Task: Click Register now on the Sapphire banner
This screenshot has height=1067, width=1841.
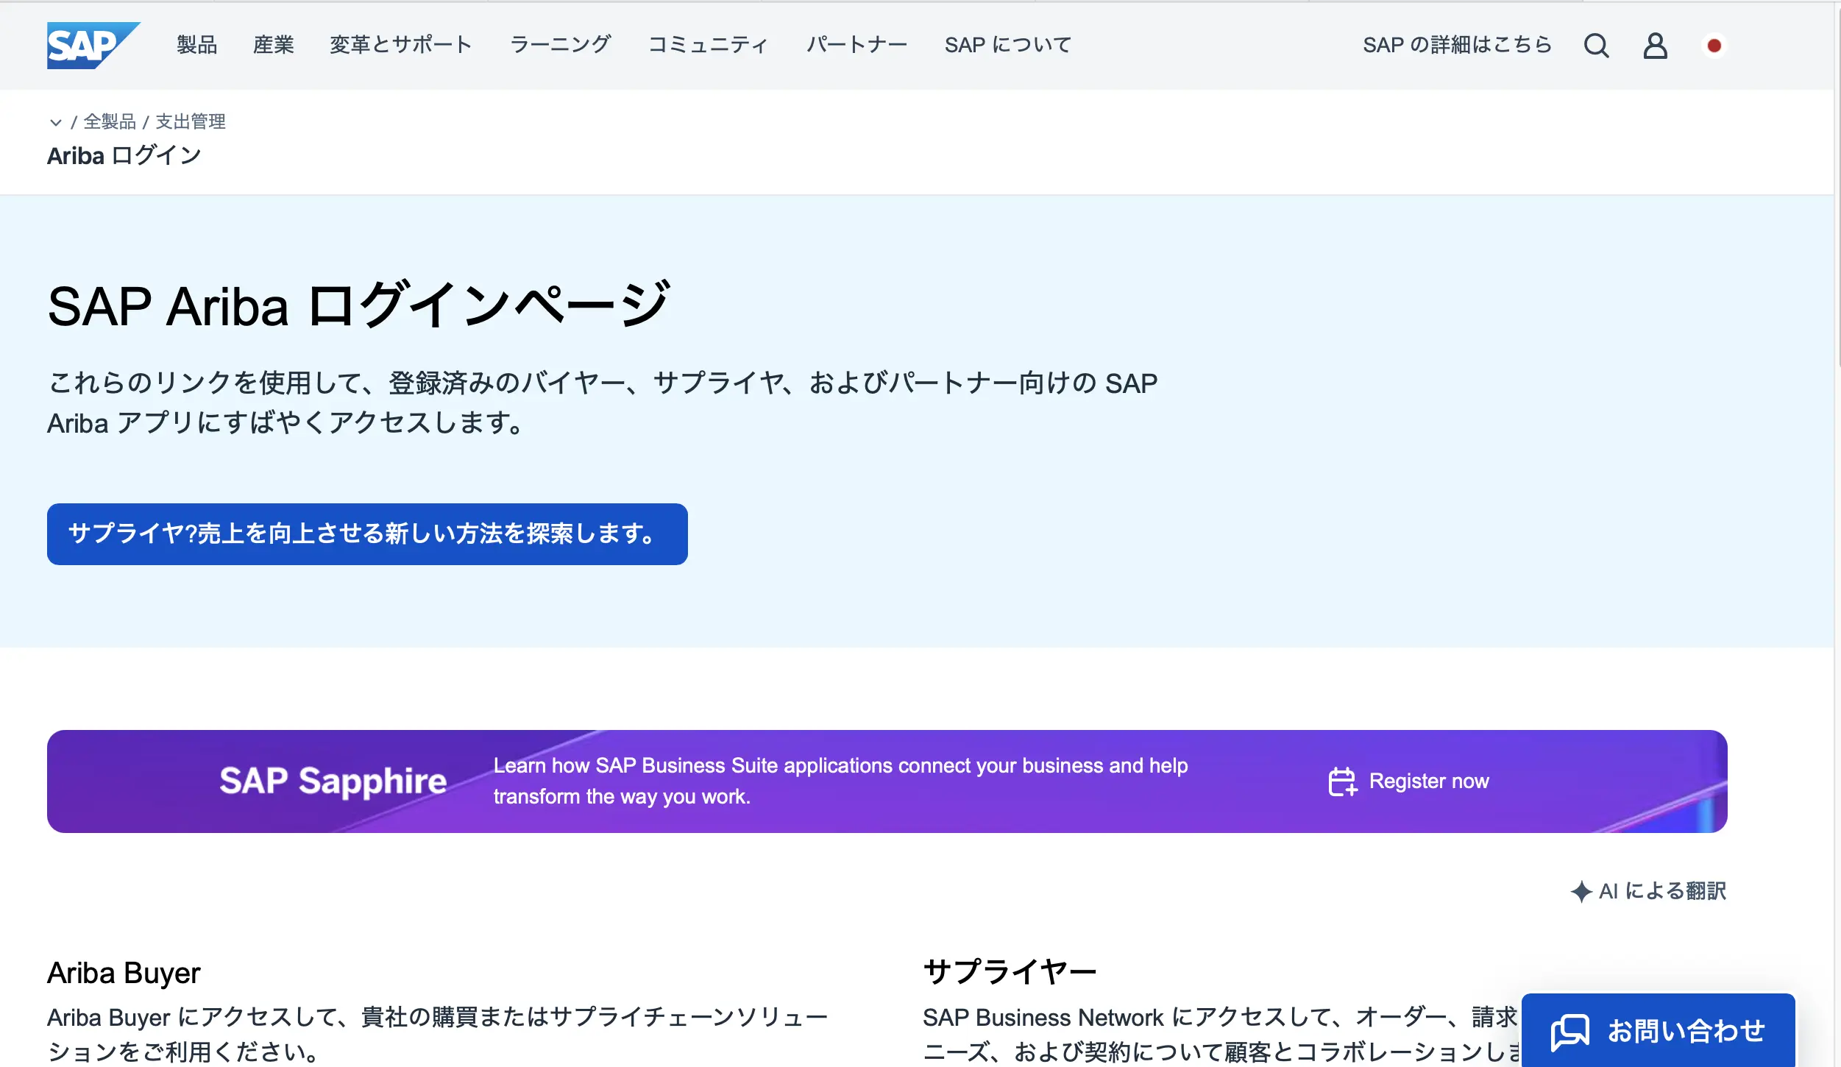Action: 1429,781
